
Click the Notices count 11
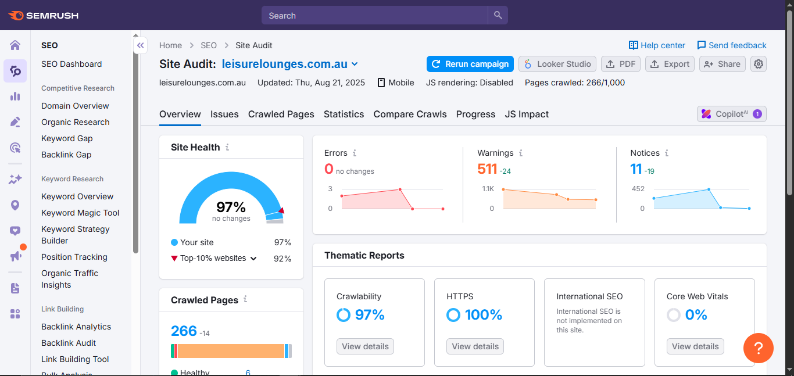[x=636, y=169]
